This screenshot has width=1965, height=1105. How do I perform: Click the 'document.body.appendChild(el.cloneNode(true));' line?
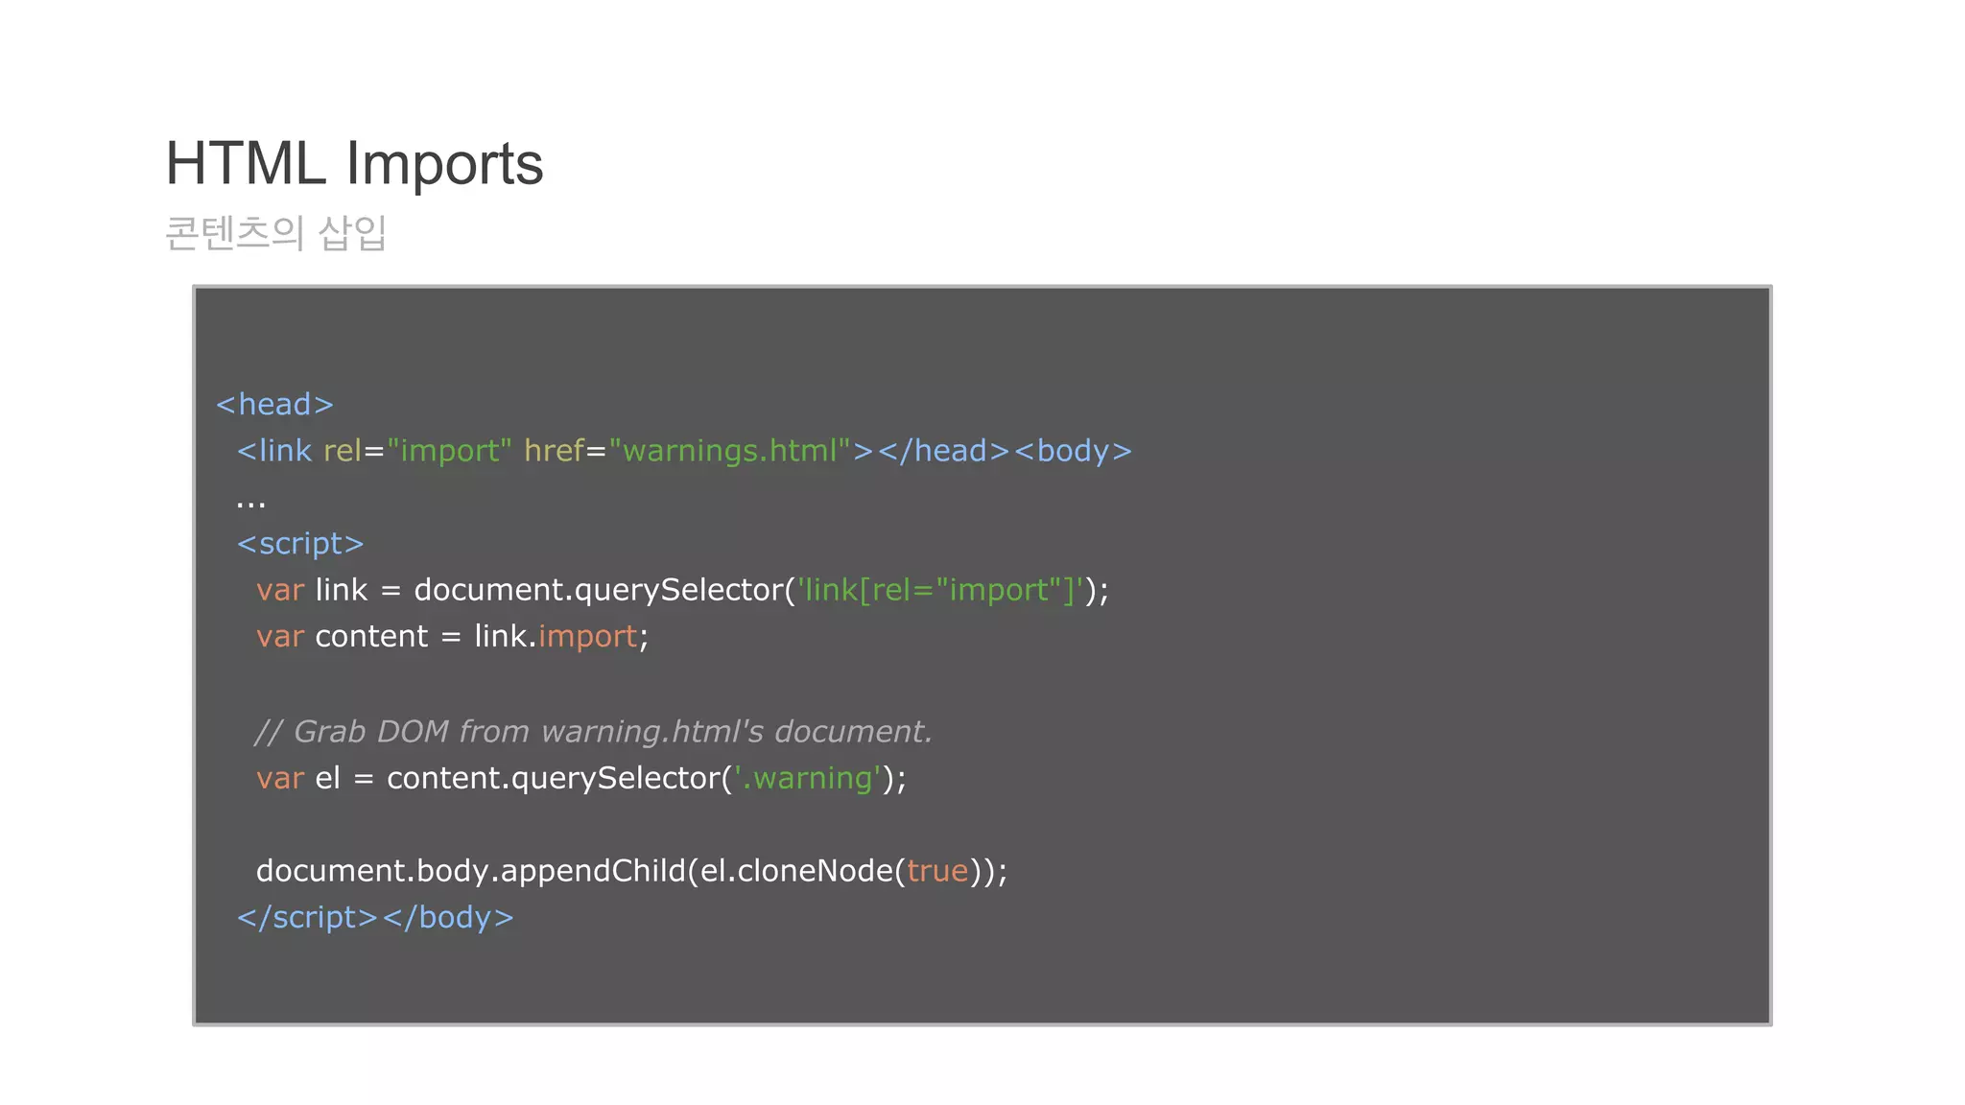(x=631, y=871)
